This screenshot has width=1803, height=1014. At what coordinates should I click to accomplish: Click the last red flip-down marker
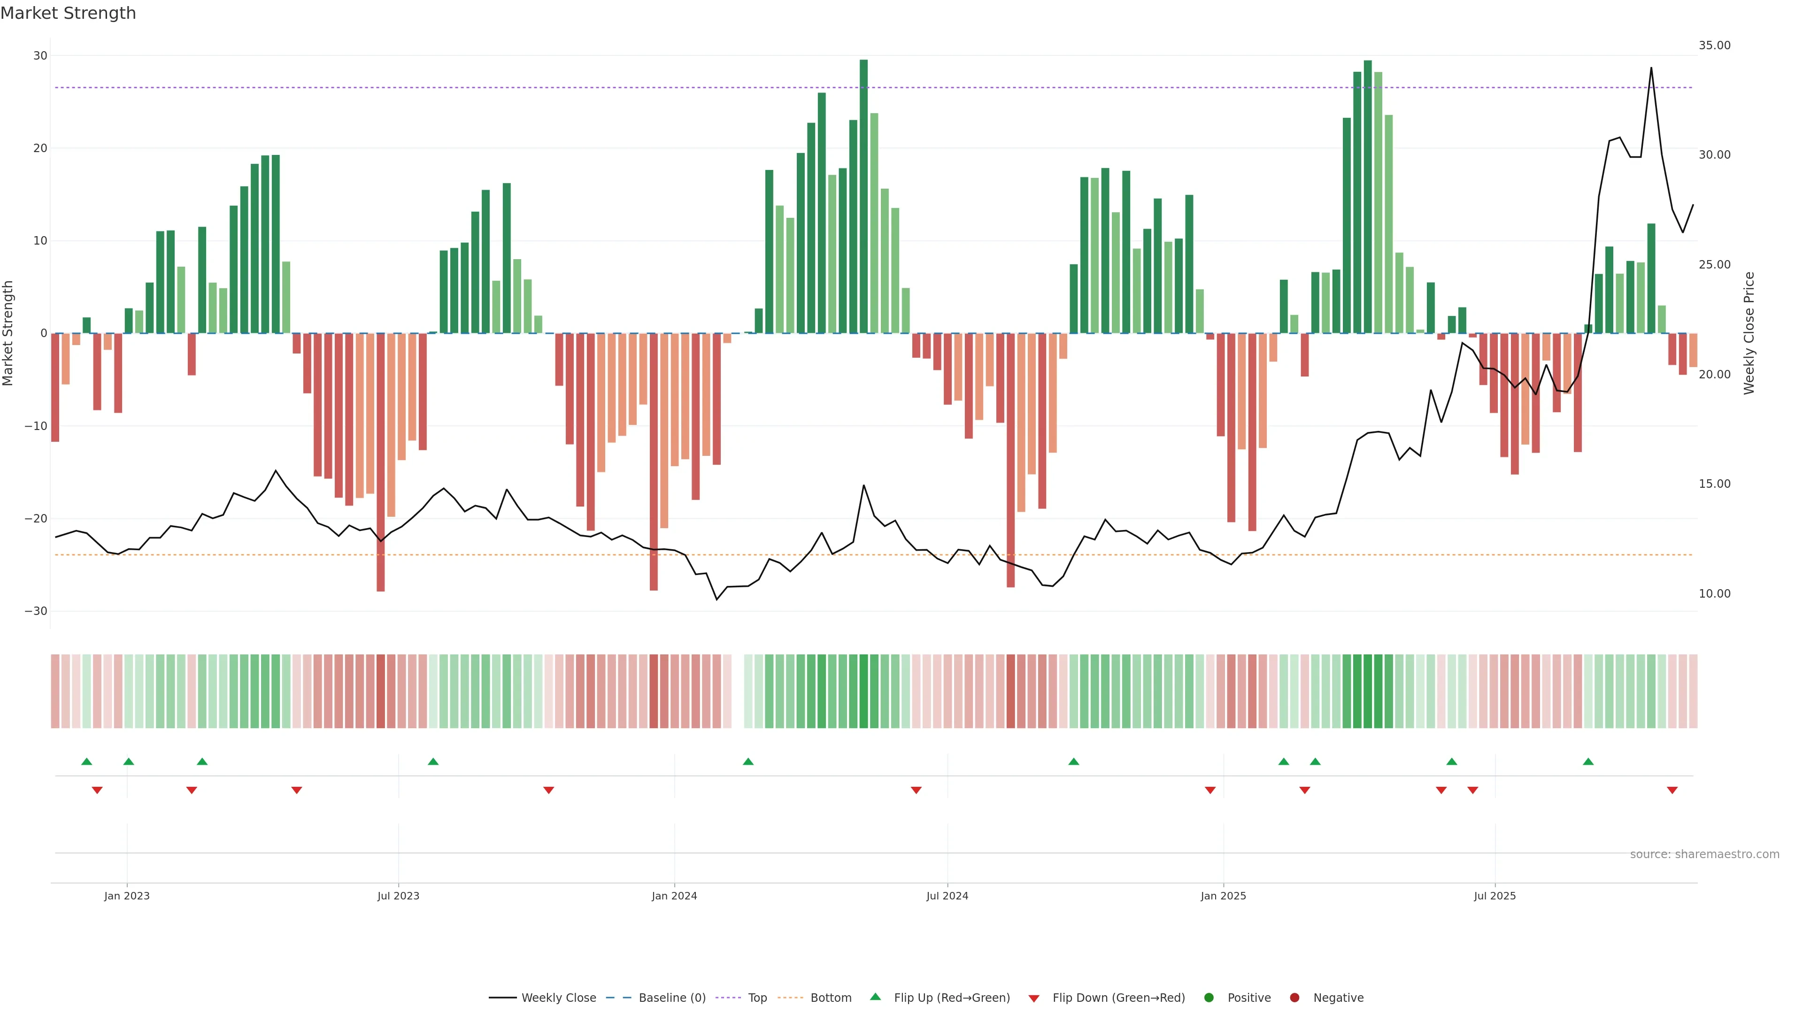[x=1672, y=790]
